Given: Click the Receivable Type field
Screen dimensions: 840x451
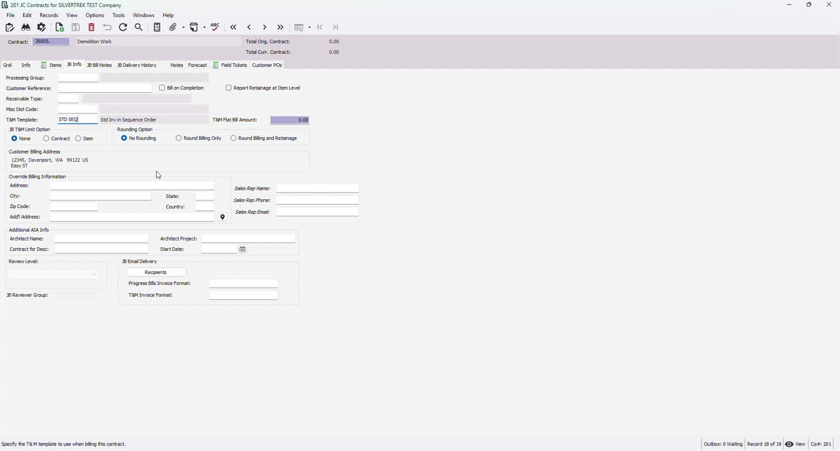Looking at the screenshot, I should coord(68,99).
